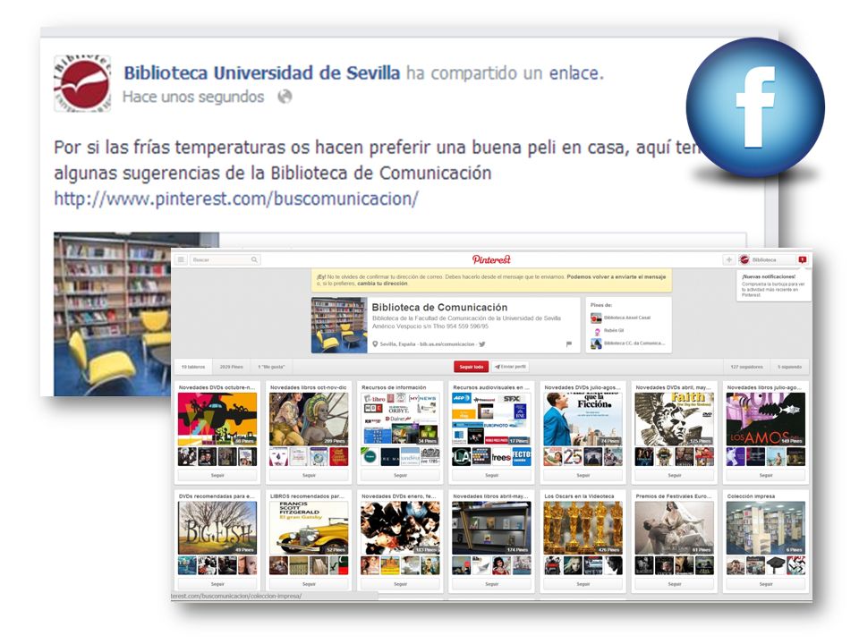The image size is (859, 644).
Task: Click the plus icon in Pinterest header
Action: coord(728,259)
